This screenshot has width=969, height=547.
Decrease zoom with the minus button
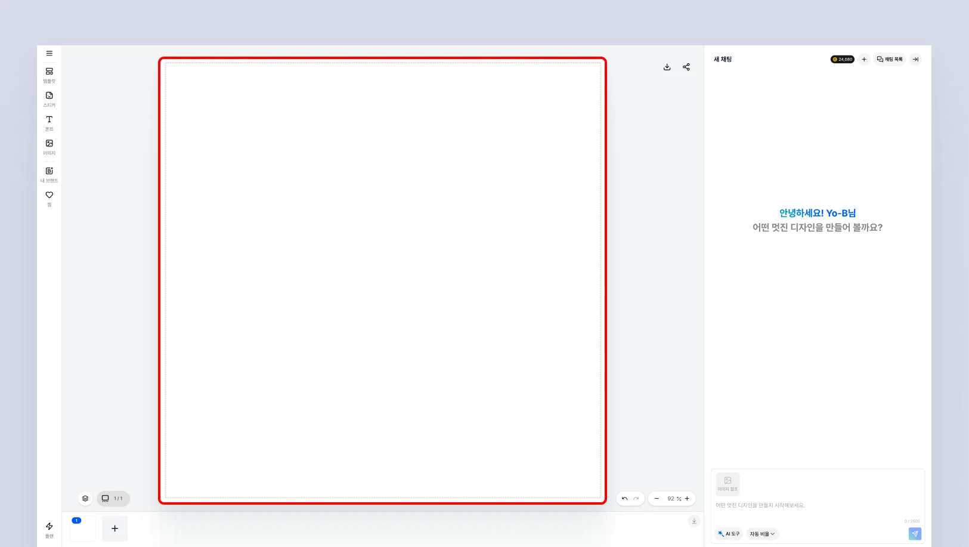coord(657,499)
